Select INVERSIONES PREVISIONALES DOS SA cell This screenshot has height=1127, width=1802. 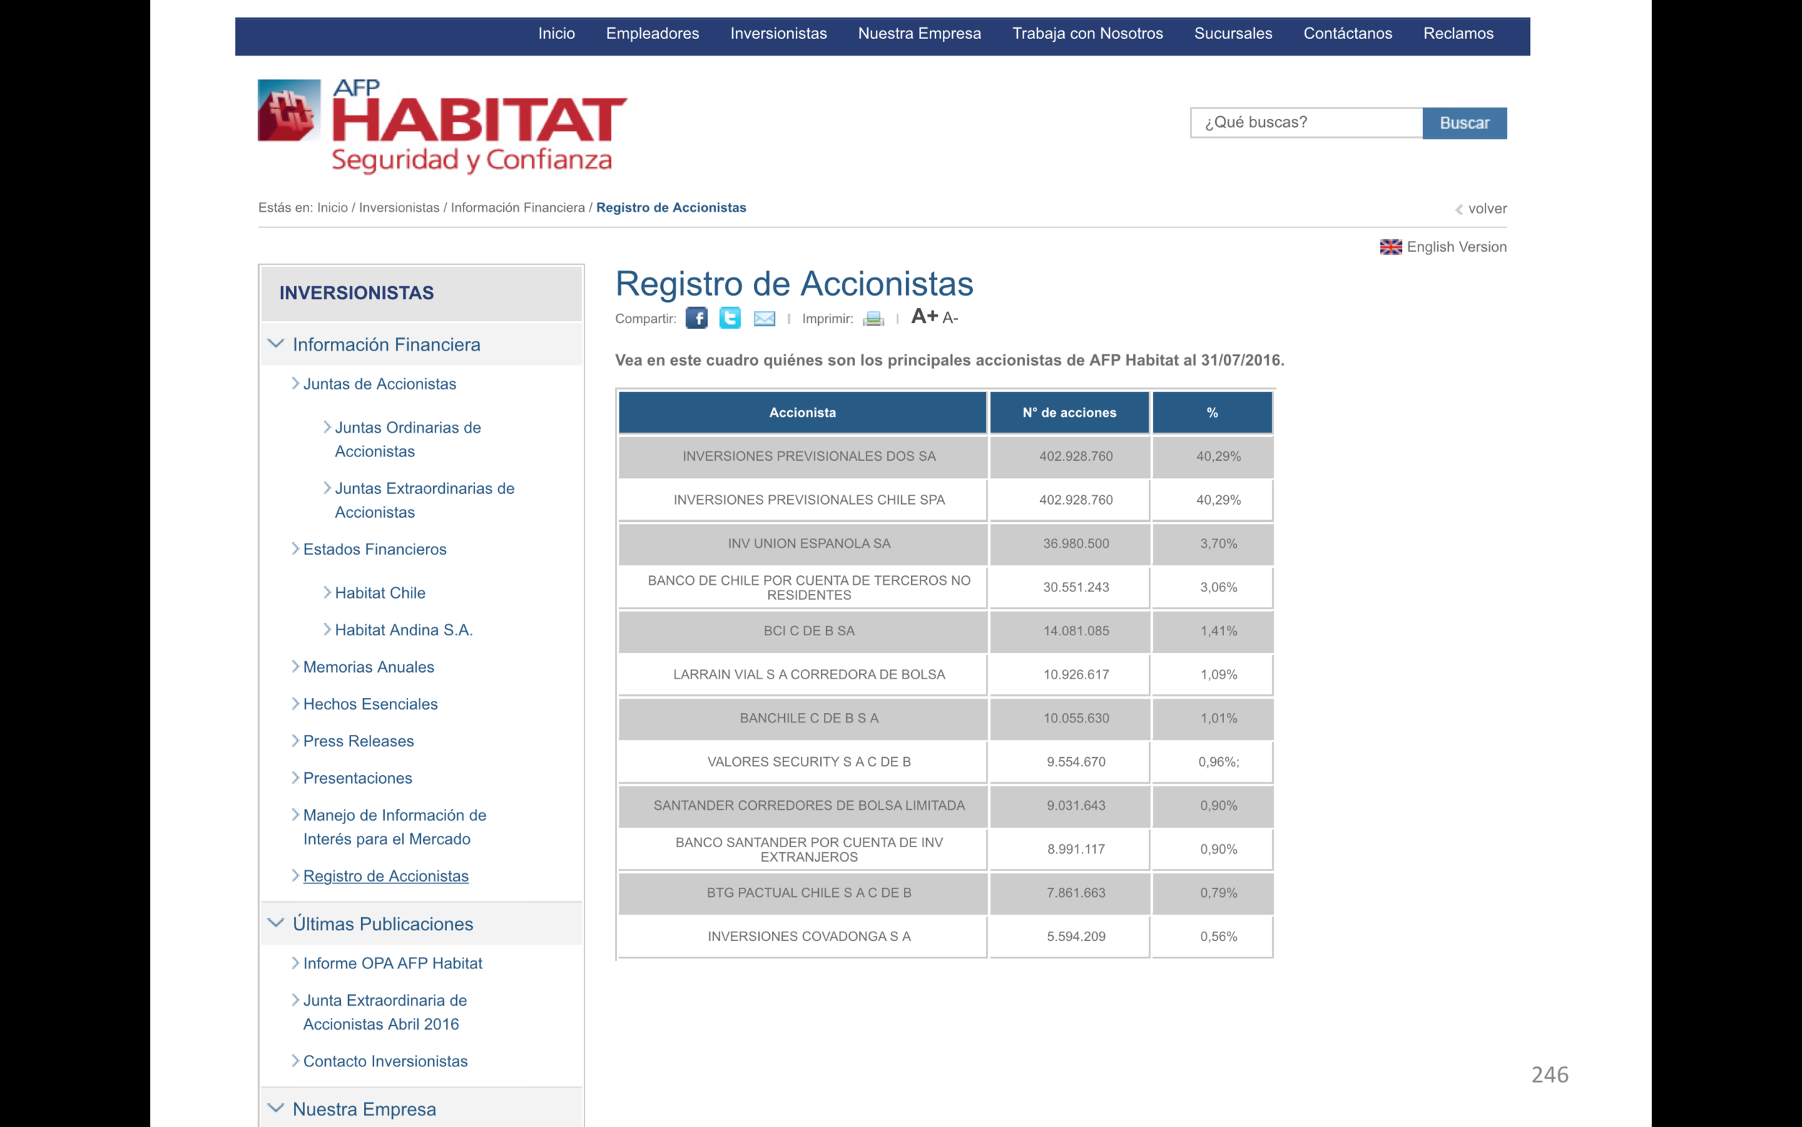tap(802, 456)
